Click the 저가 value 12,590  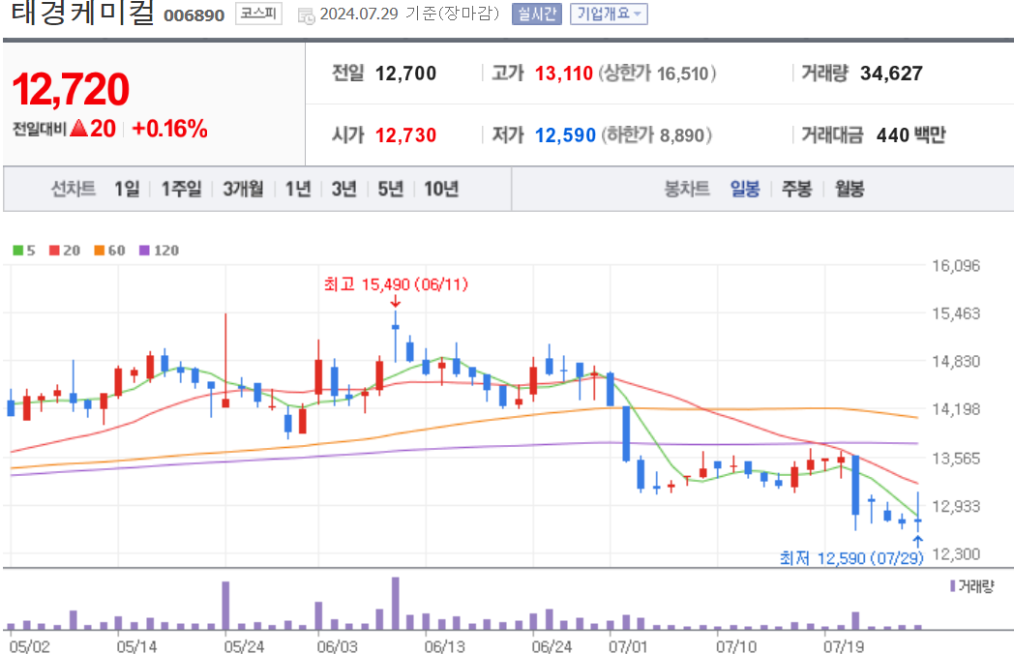coord(565,135)
